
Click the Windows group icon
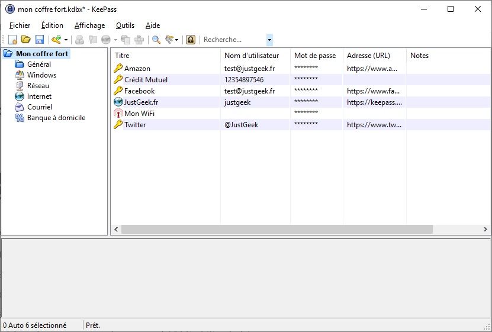20,75
